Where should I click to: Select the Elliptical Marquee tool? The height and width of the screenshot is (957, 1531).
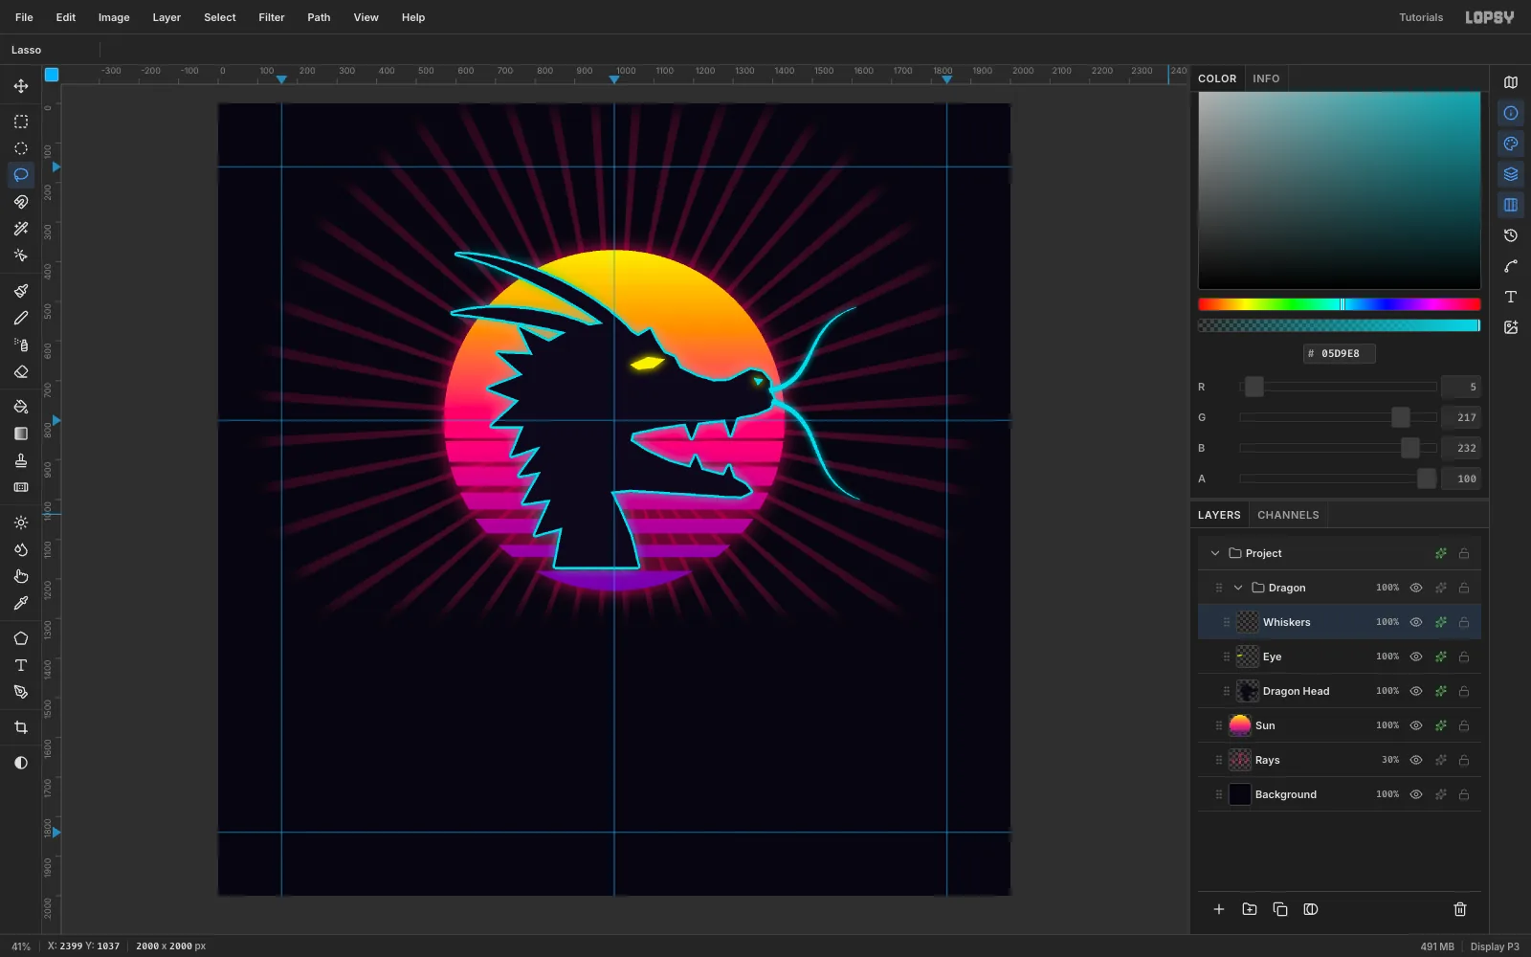[21, 148]
